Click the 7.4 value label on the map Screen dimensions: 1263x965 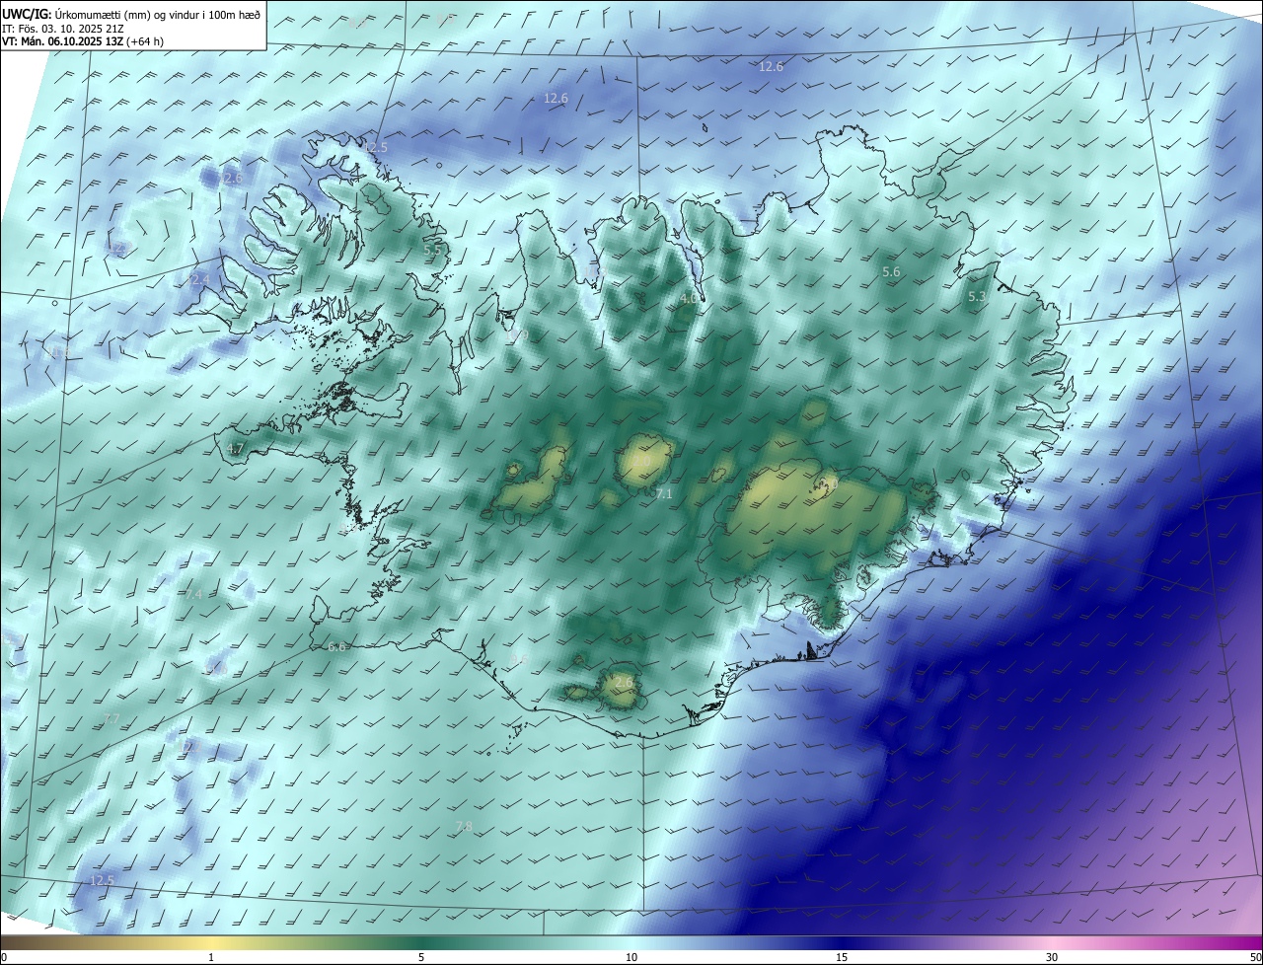click(x=193, y=594)
